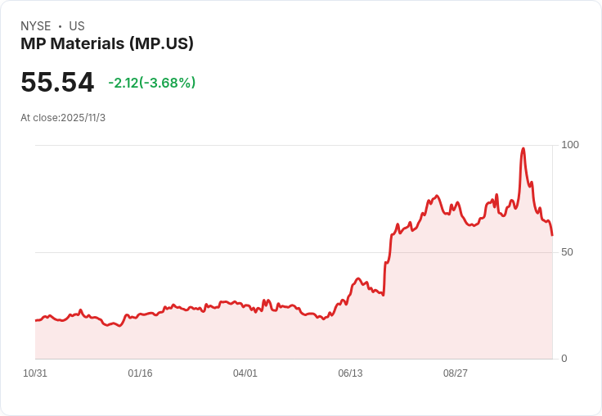
Task: Click the At close:2025/11/3 timestamp
Action: tap(63, 118)
